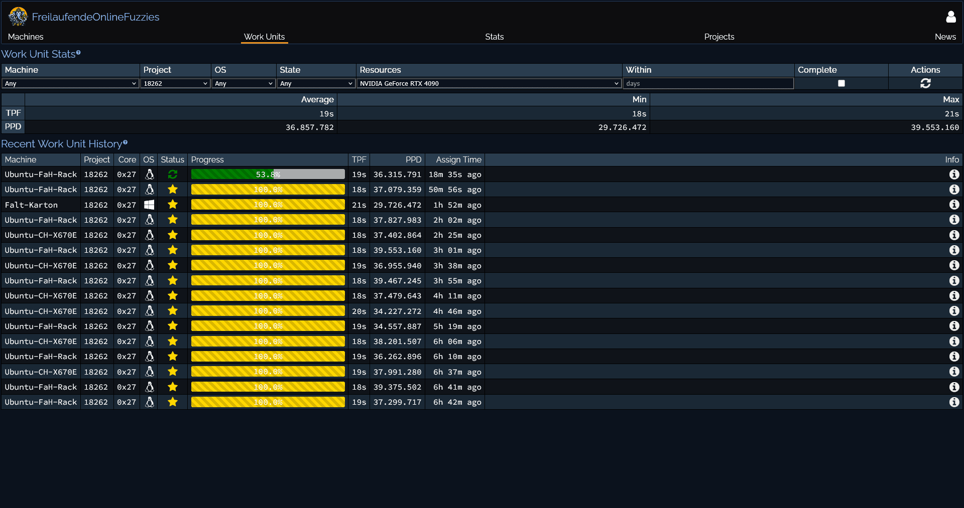The width and height of the screenshot is (964, 508).
Task: Open the Recent Work Unit History help icon
Action: pos(126,142)
